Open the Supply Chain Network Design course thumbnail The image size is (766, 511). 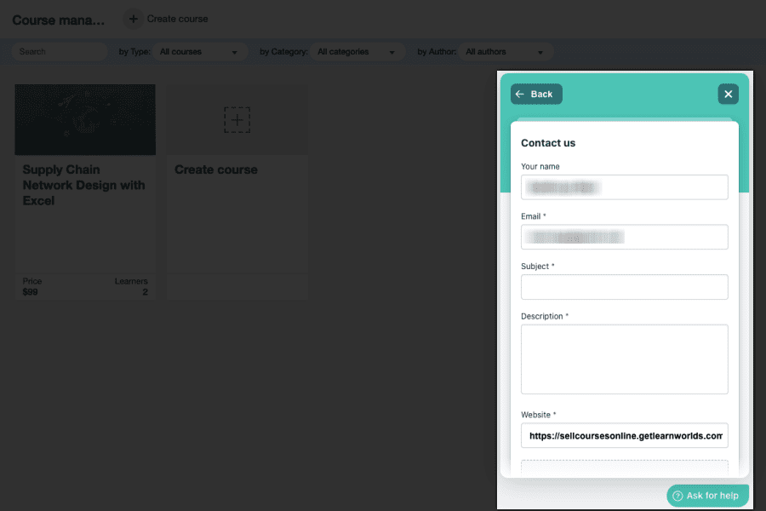pos(85,120)
